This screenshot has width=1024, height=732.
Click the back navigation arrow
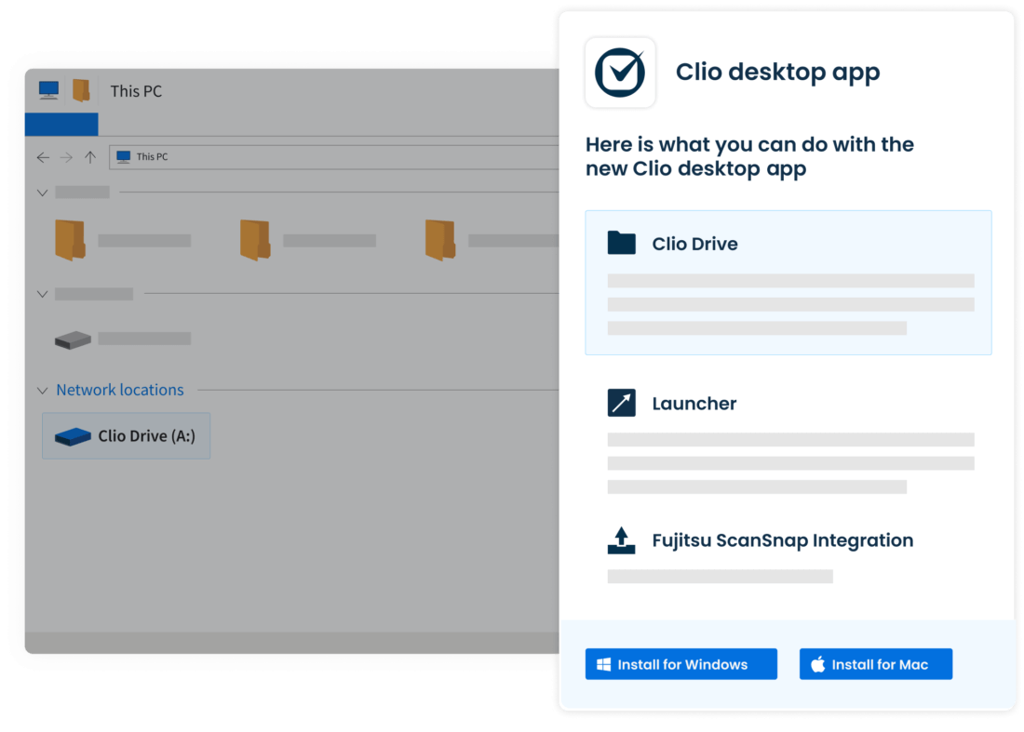click(x=43, y=156)
